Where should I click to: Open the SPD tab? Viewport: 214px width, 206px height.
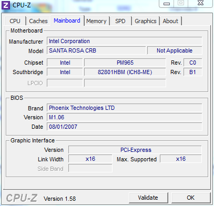tap(120, 21)
